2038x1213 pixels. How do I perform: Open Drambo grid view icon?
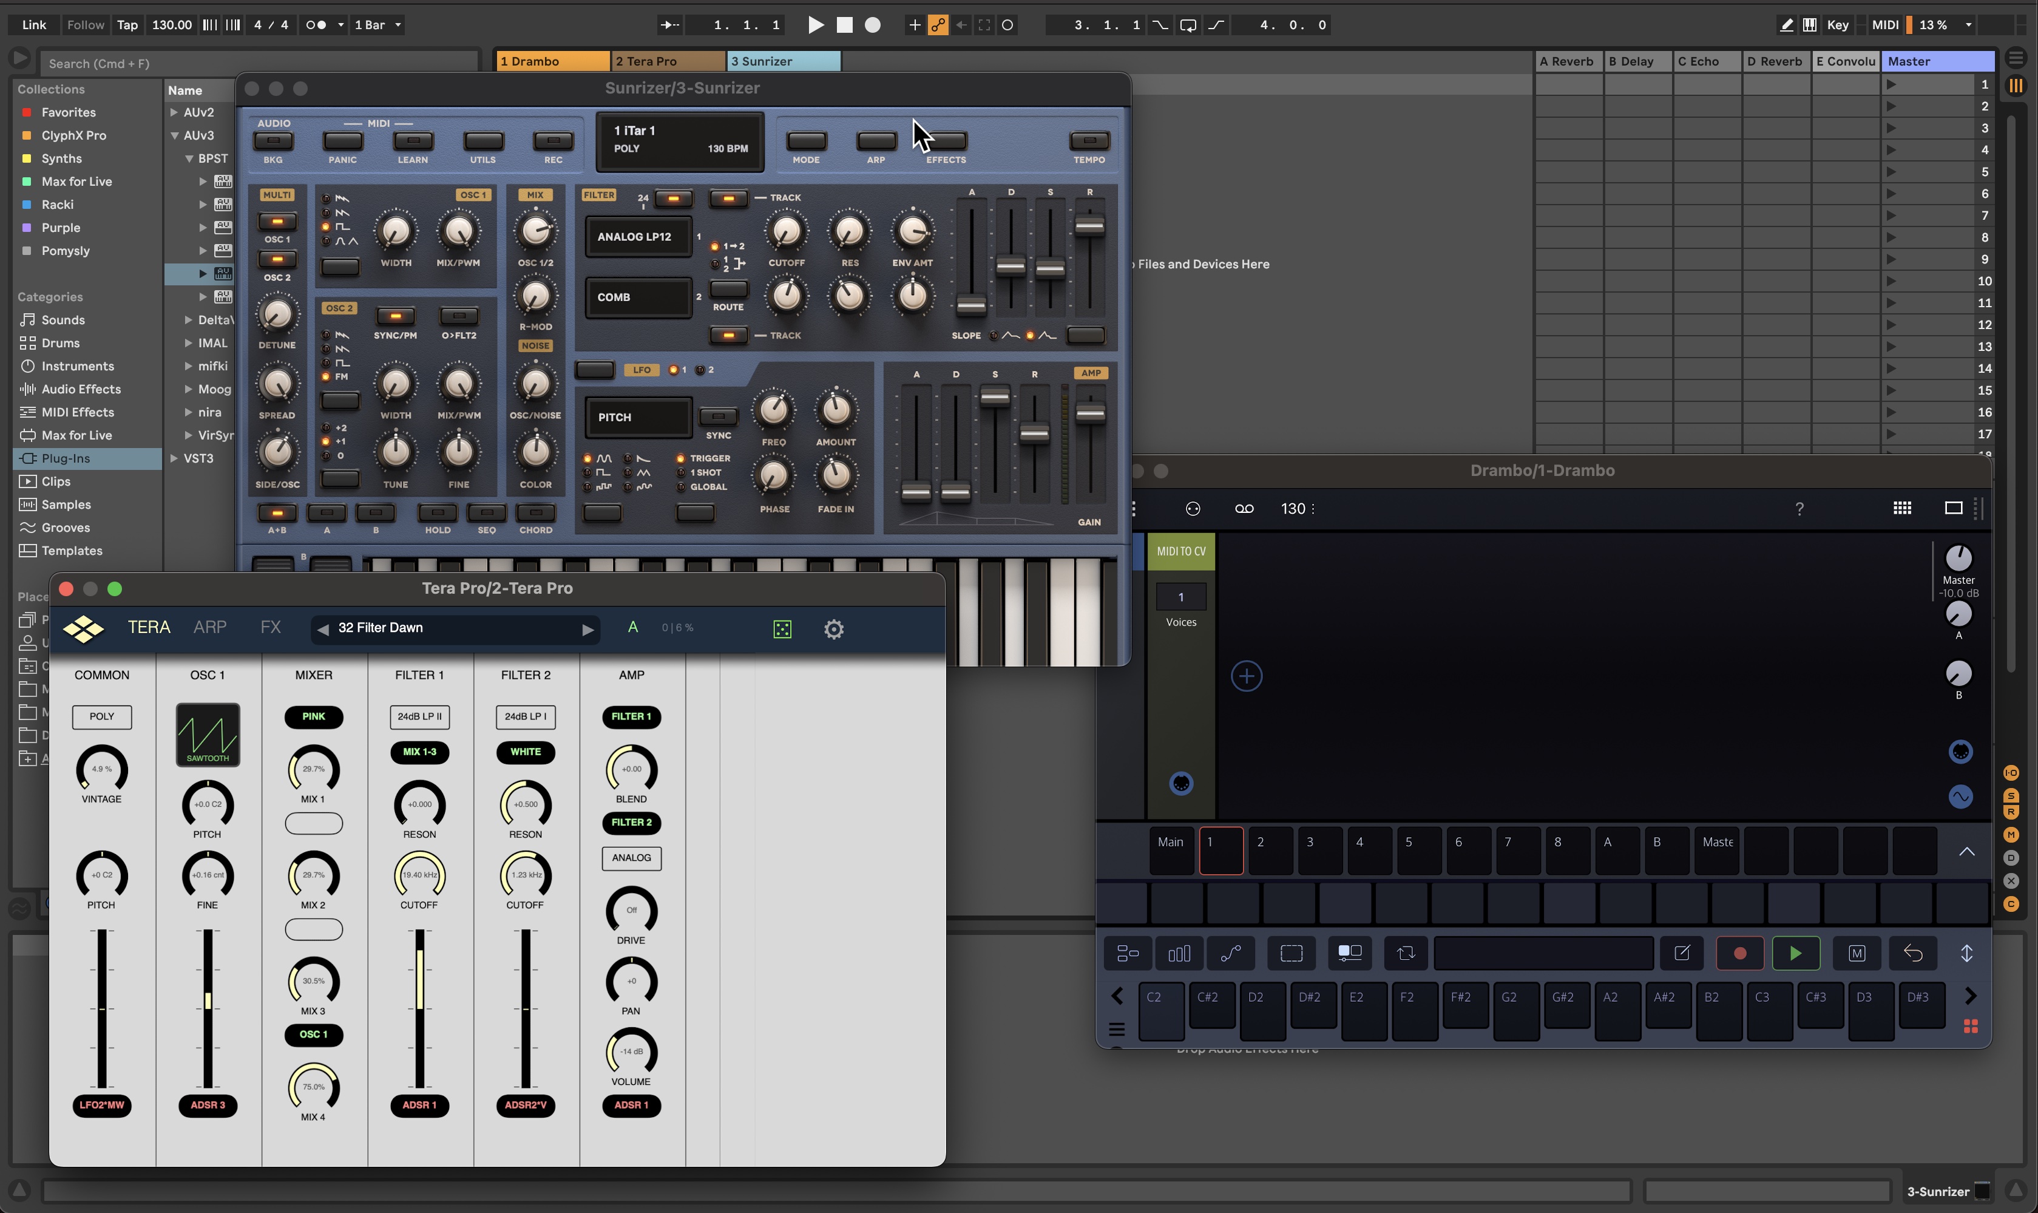click(1901, 508)
